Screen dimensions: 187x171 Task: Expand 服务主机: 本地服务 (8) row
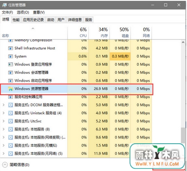click(4, 129)
